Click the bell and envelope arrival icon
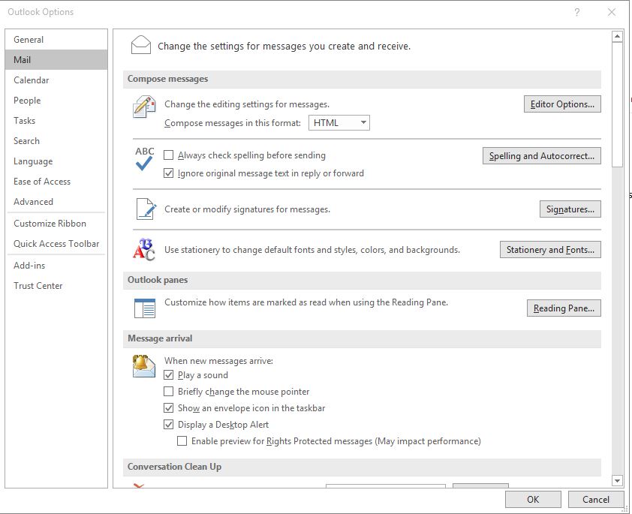The image size is (632, 514). tap(144, 366)
